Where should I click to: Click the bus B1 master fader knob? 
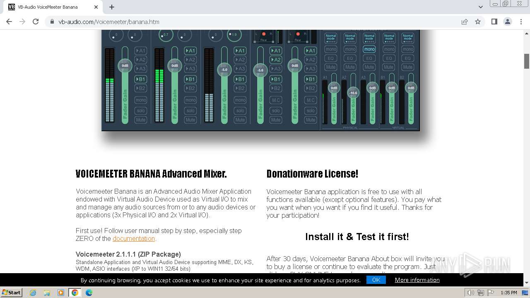[392, 88]
